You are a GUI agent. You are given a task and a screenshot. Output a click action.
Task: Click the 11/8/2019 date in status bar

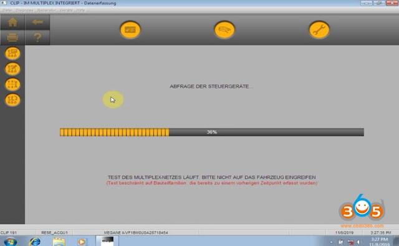344,232
